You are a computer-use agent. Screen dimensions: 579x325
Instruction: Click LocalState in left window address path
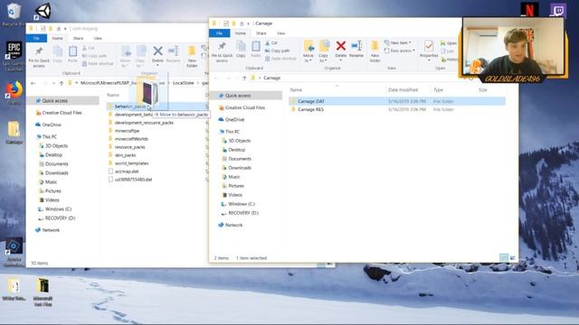tap(183, 83)
